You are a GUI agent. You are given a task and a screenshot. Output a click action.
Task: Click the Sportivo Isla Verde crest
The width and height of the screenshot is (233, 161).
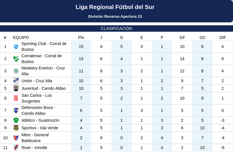[16, 128]
